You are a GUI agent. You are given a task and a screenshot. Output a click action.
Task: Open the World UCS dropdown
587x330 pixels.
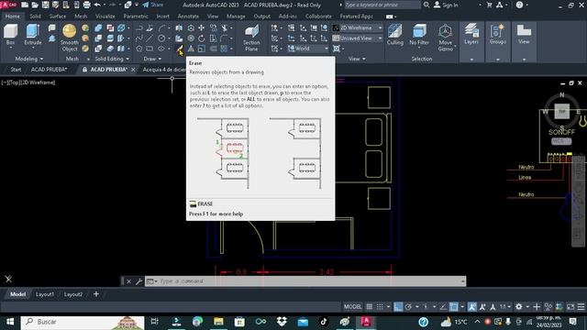[x=308, y=49]
